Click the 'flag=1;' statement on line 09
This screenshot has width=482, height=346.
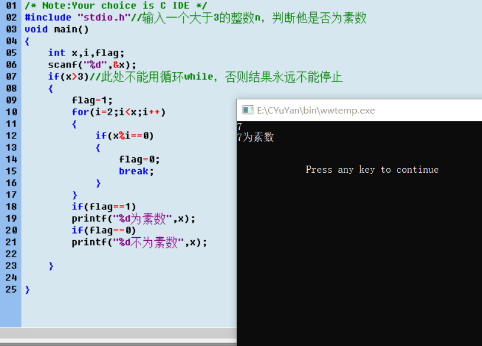[92, 101]
